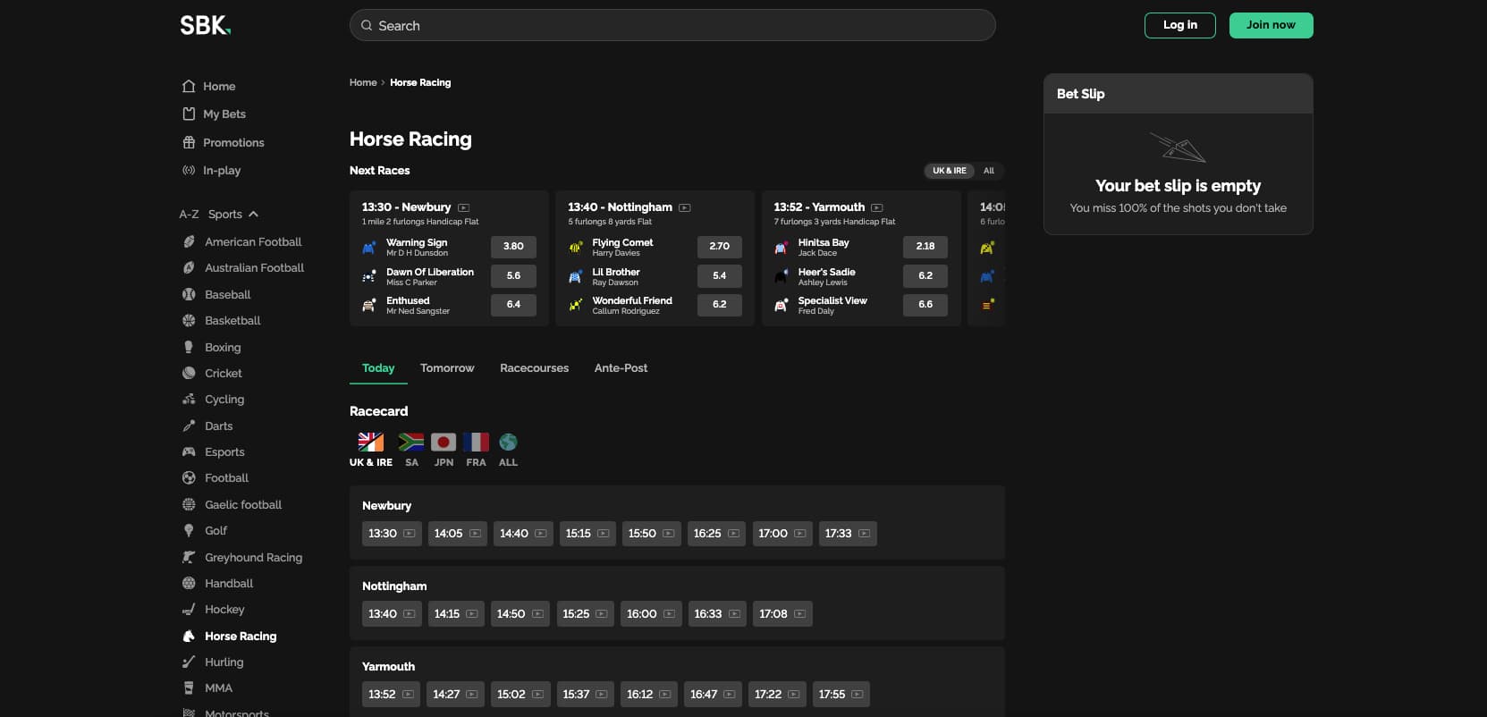Click the Handball icon
Image resolution: width=1487 pixels, height=717 pixels.
tap(189, 584)
